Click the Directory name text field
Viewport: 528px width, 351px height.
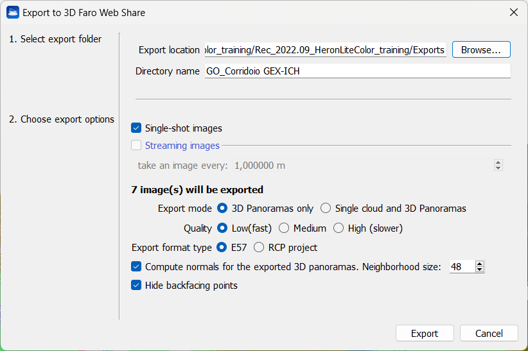(x=356, y=71)
